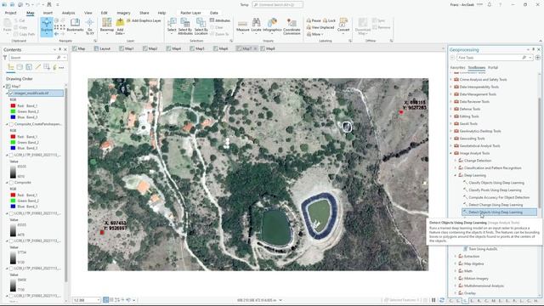Click the refresh map icon in status bar
Image resolution: width=544 pixels, height=306 pixels.
tap(442, 300)
